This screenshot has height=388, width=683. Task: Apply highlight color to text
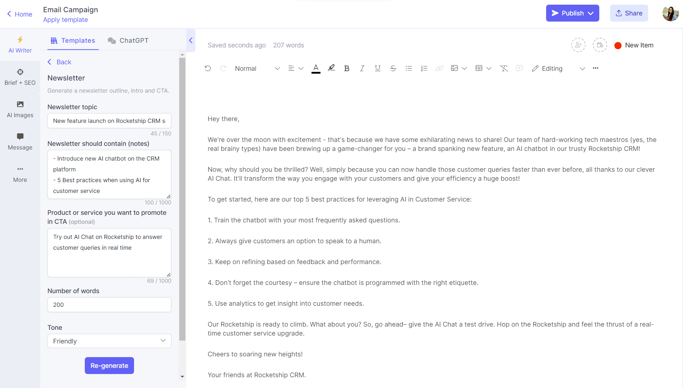331,68
